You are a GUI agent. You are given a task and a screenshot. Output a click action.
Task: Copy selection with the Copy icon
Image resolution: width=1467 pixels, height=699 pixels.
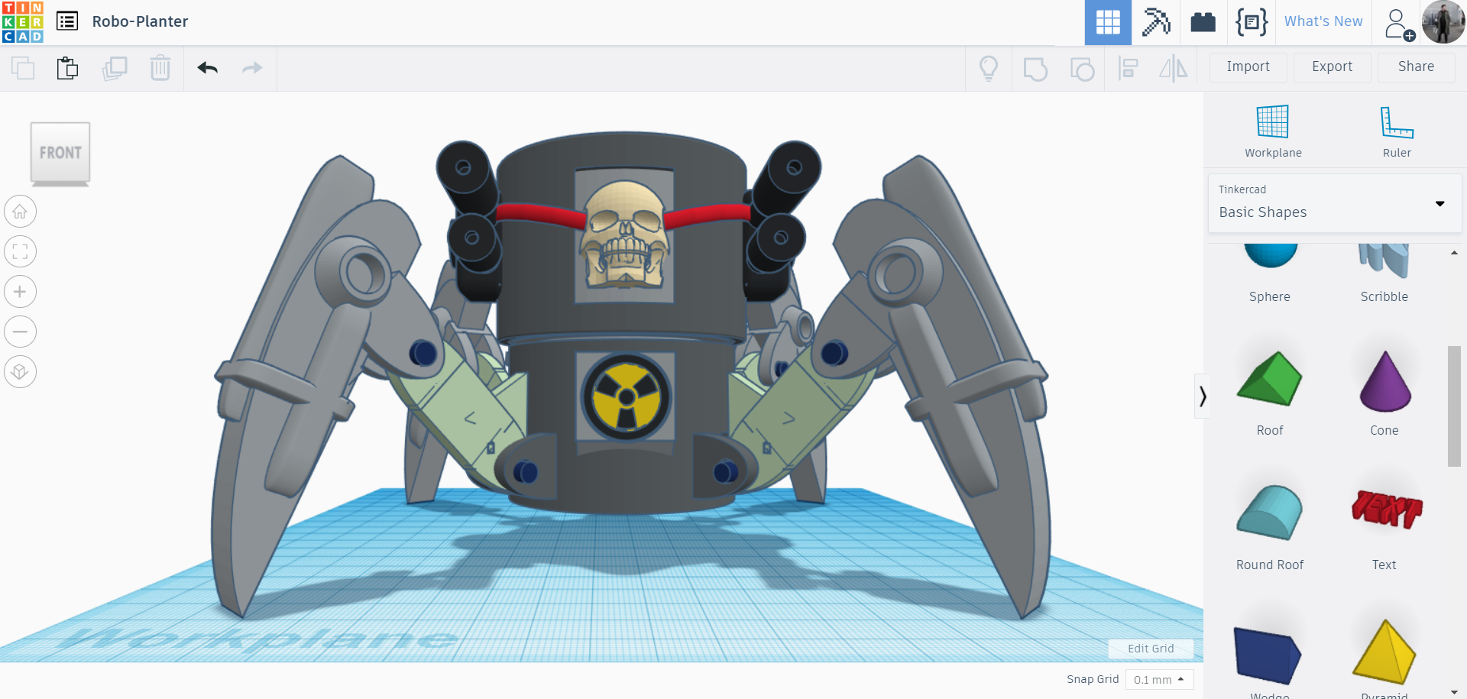pos(23,68)
